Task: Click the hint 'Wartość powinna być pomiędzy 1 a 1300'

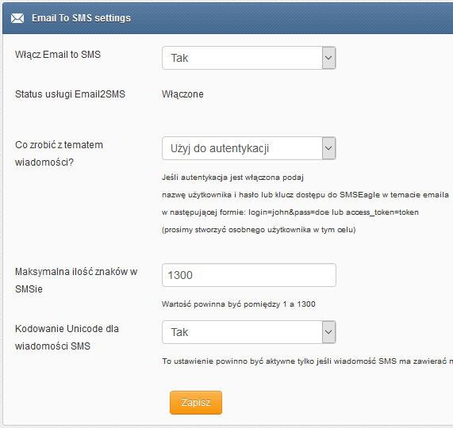Action: point(239,304)
